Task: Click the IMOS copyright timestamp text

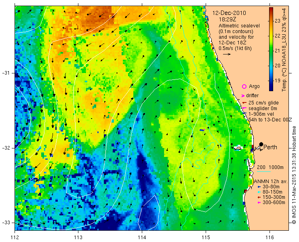Action: pos(294,175)
